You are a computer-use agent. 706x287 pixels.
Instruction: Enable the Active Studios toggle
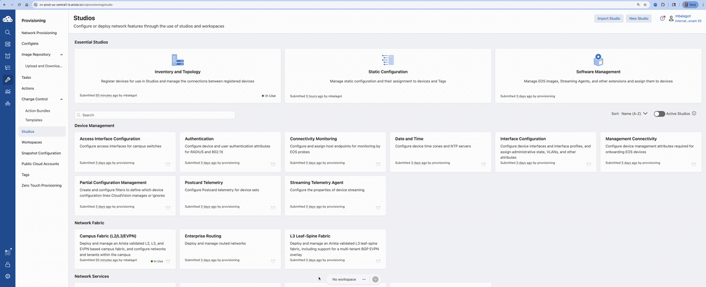[658, 114]
